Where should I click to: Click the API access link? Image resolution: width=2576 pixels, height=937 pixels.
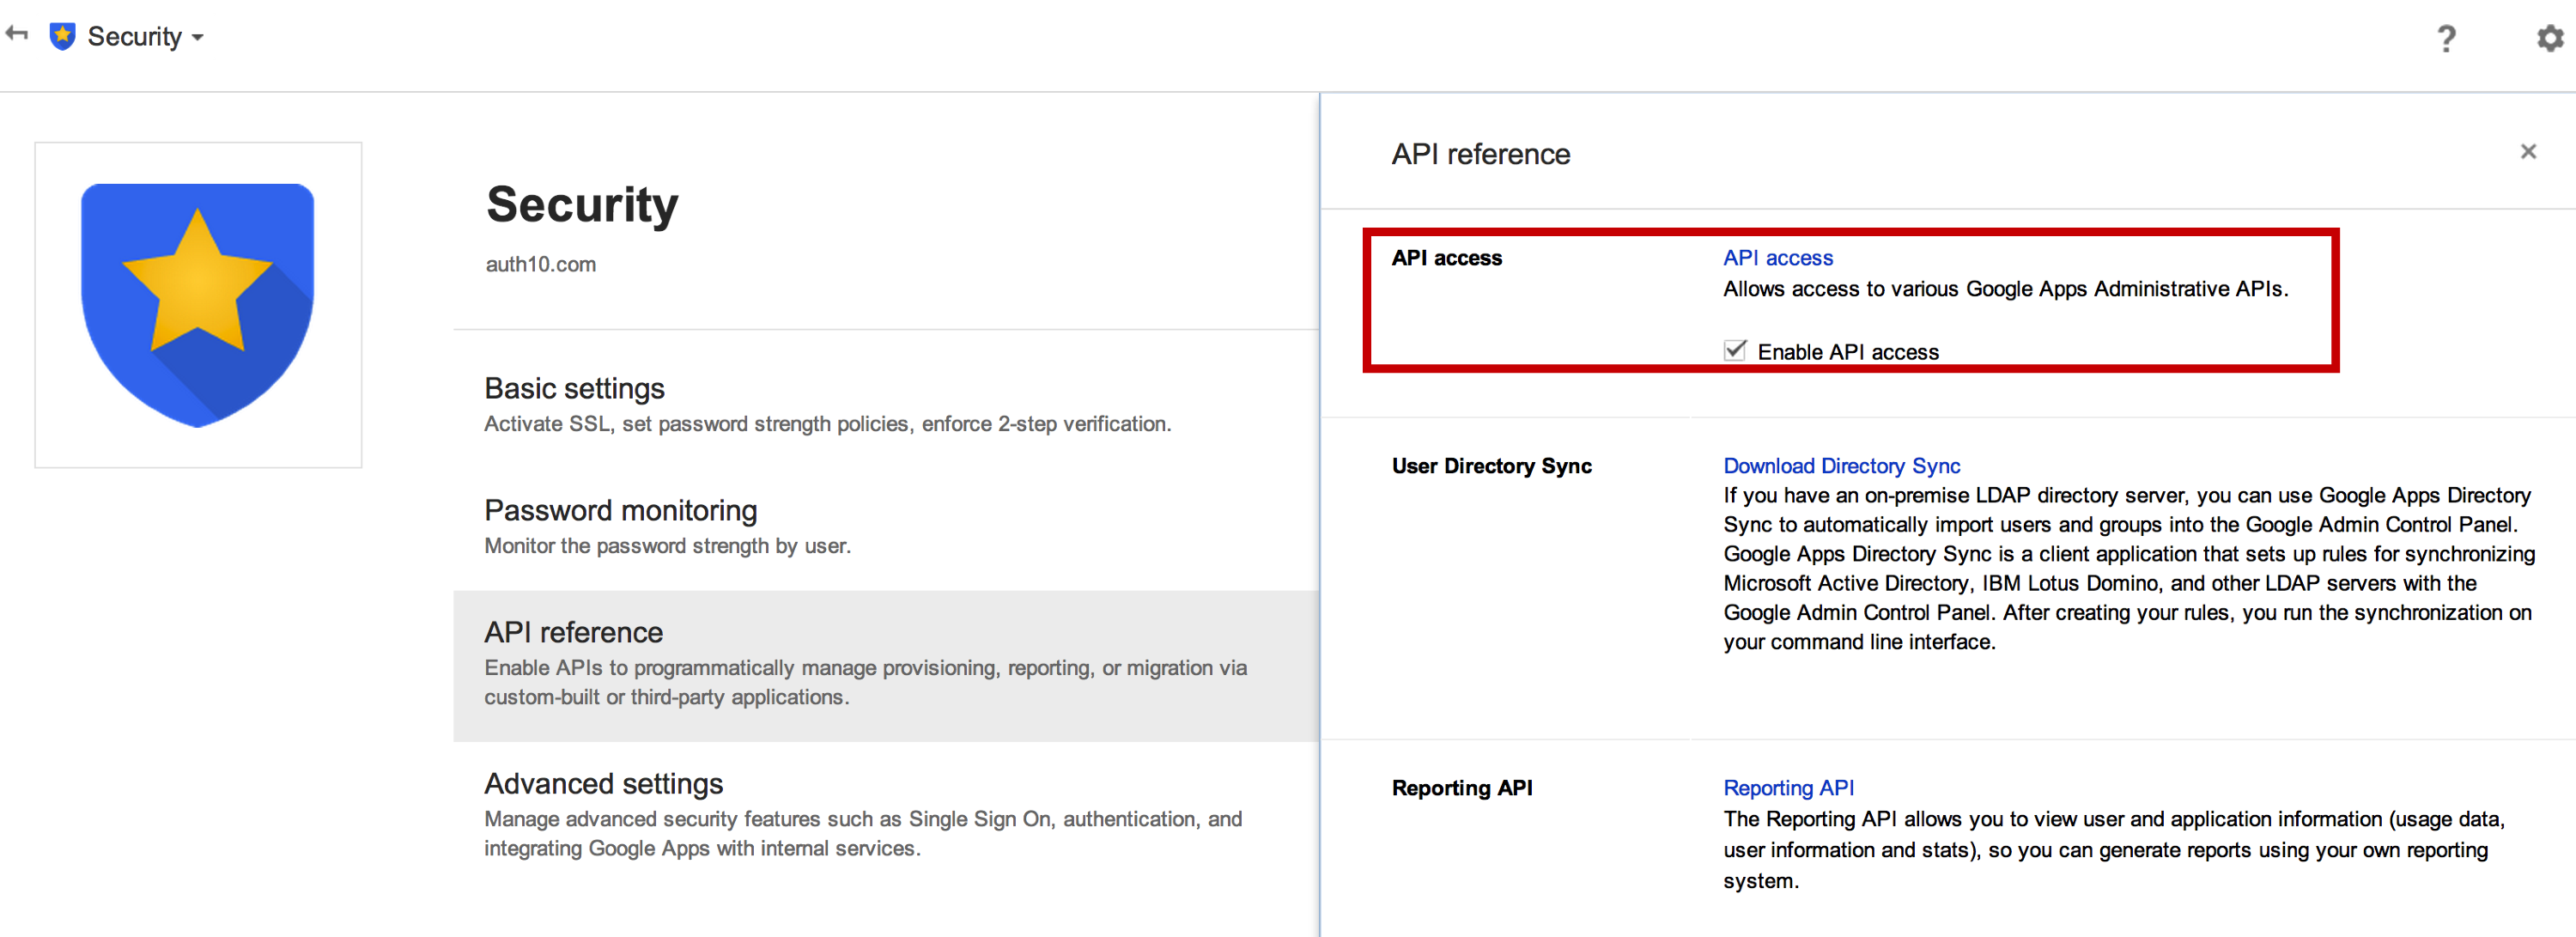[1777, 258]
